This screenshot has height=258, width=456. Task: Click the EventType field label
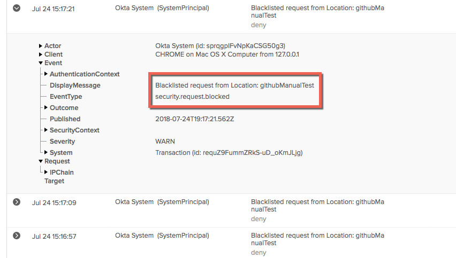[x=66, y=96]
